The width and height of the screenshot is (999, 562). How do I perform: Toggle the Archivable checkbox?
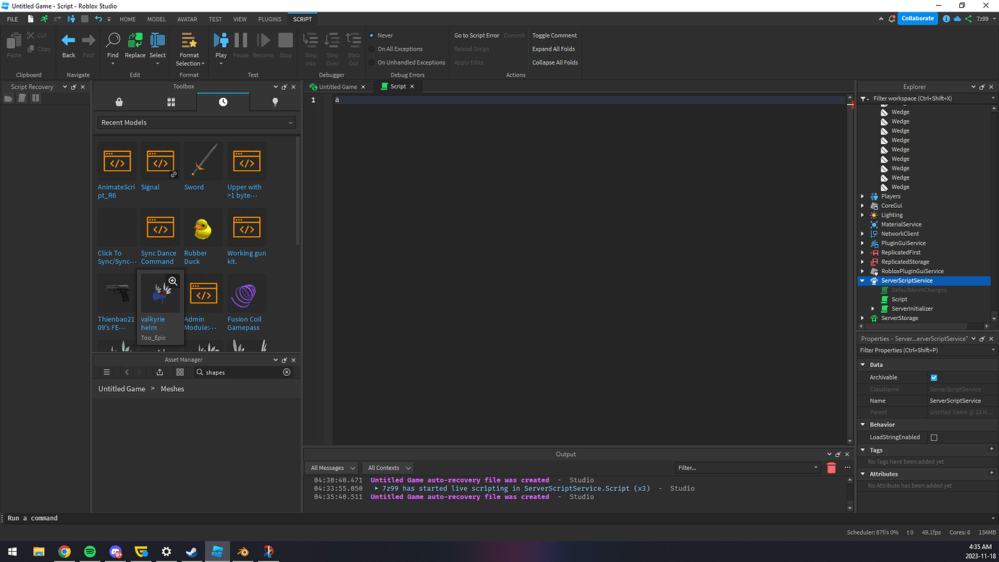[x=934, y=377]
